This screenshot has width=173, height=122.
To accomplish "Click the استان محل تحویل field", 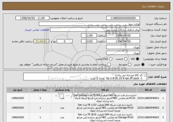I will point(123,47).
